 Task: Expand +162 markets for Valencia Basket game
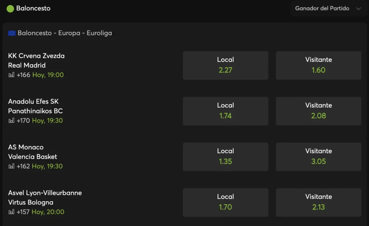[23, 166]
